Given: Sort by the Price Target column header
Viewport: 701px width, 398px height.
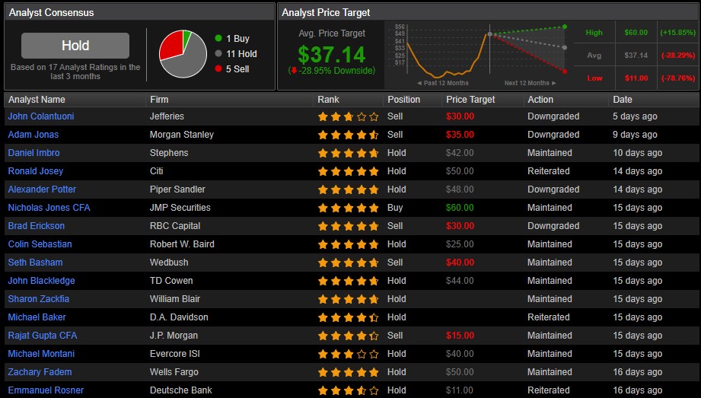Looking at the screenshot, I should coord(471,100).
